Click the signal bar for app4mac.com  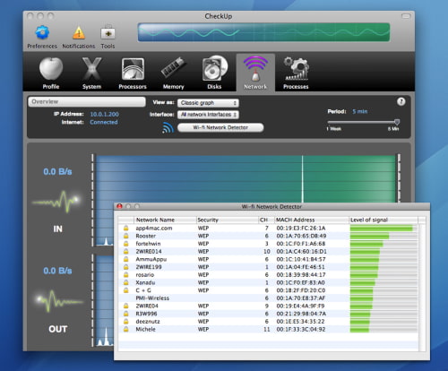tap(383, 229)
